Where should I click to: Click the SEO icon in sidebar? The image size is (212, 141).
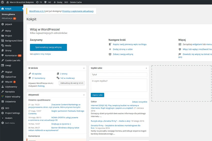(2, 108)
